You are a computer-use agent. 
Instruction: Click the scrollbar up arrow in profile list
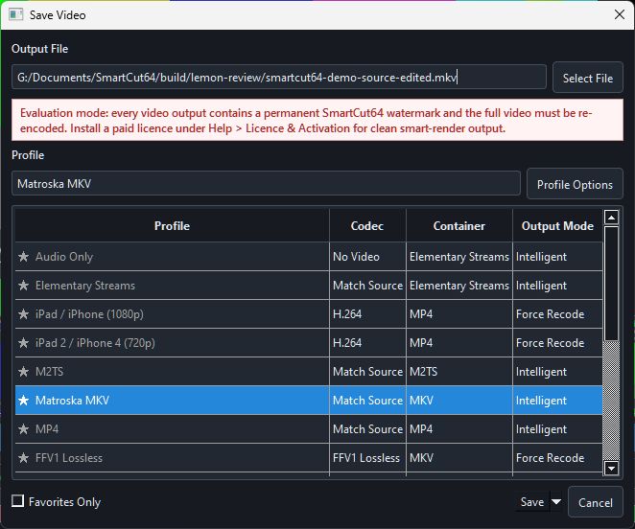(611, 218)
